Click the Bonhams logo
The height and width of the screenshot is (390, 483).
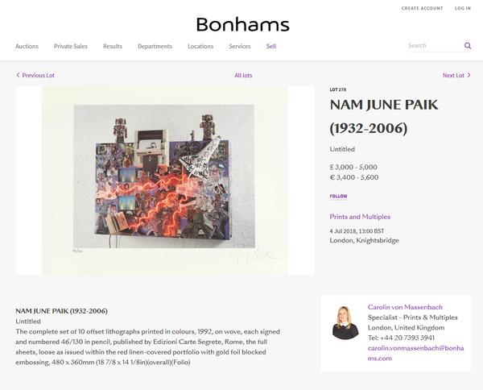242,25
